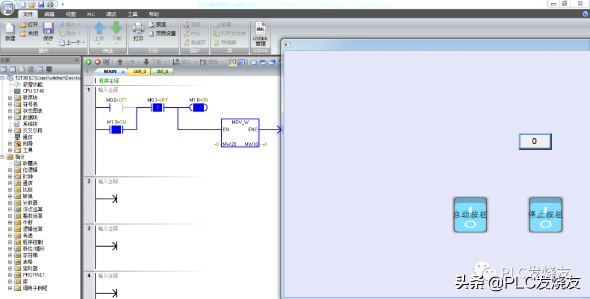Click the 打印 printer icon in ribbon

point(138,31)
